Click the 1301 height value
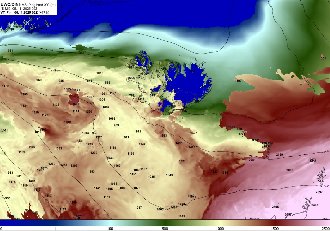The image size is (330, 231). [x=323, y=58]
